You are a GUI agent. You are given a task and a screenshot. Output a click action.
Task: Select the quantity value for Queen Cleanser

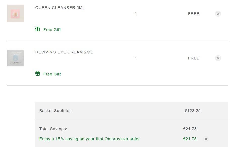136,14
